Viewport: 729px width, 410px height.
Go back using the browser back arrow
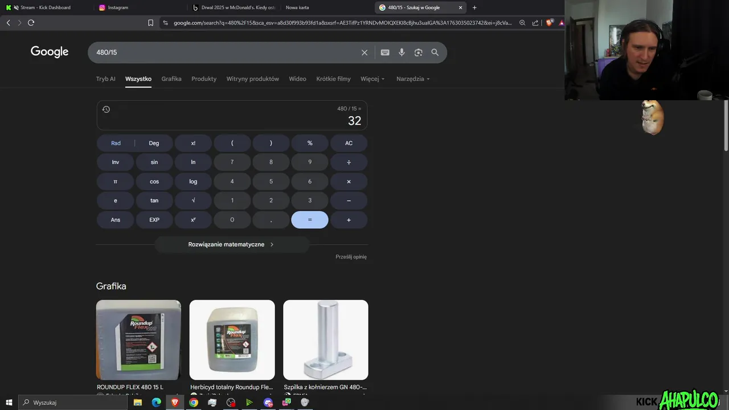pos(8,23)
